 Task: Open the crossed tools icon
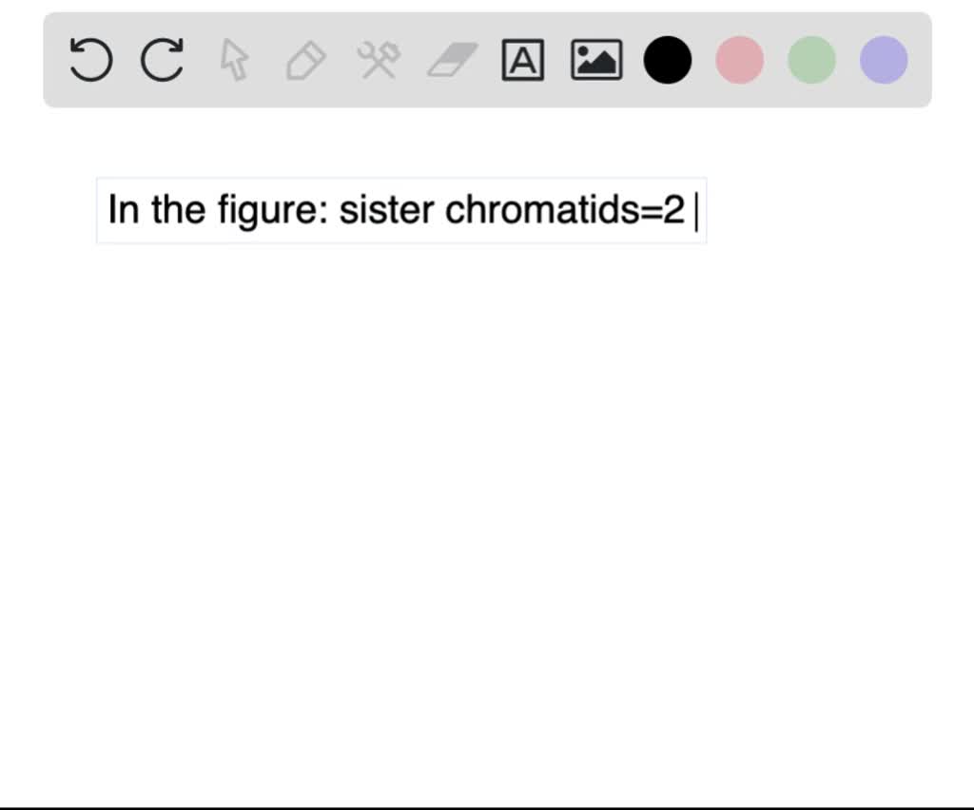click(379, 60)
